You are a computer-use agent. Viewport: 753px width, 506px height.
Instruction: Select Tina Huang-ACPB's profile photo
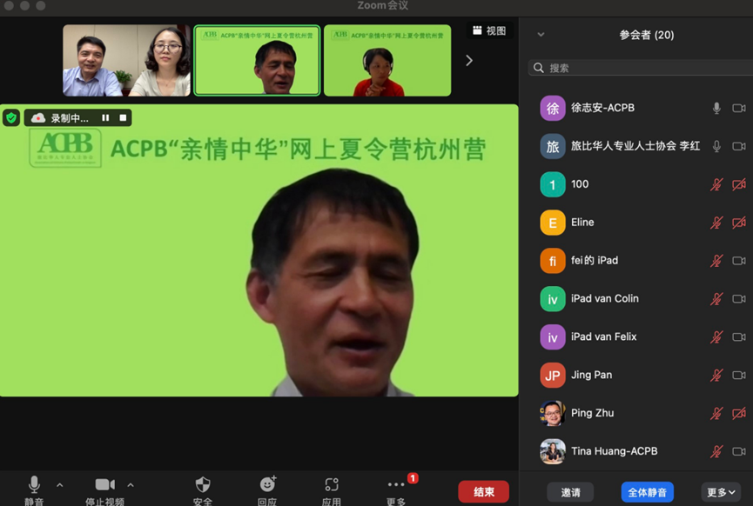click(x=553, y=451)
